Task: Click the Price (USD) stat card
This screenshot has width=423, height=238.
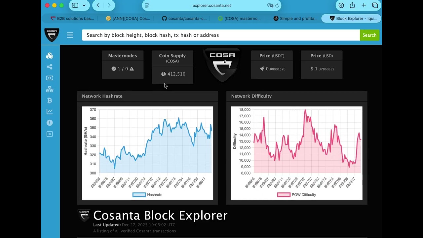Action: tap(322, 64)
